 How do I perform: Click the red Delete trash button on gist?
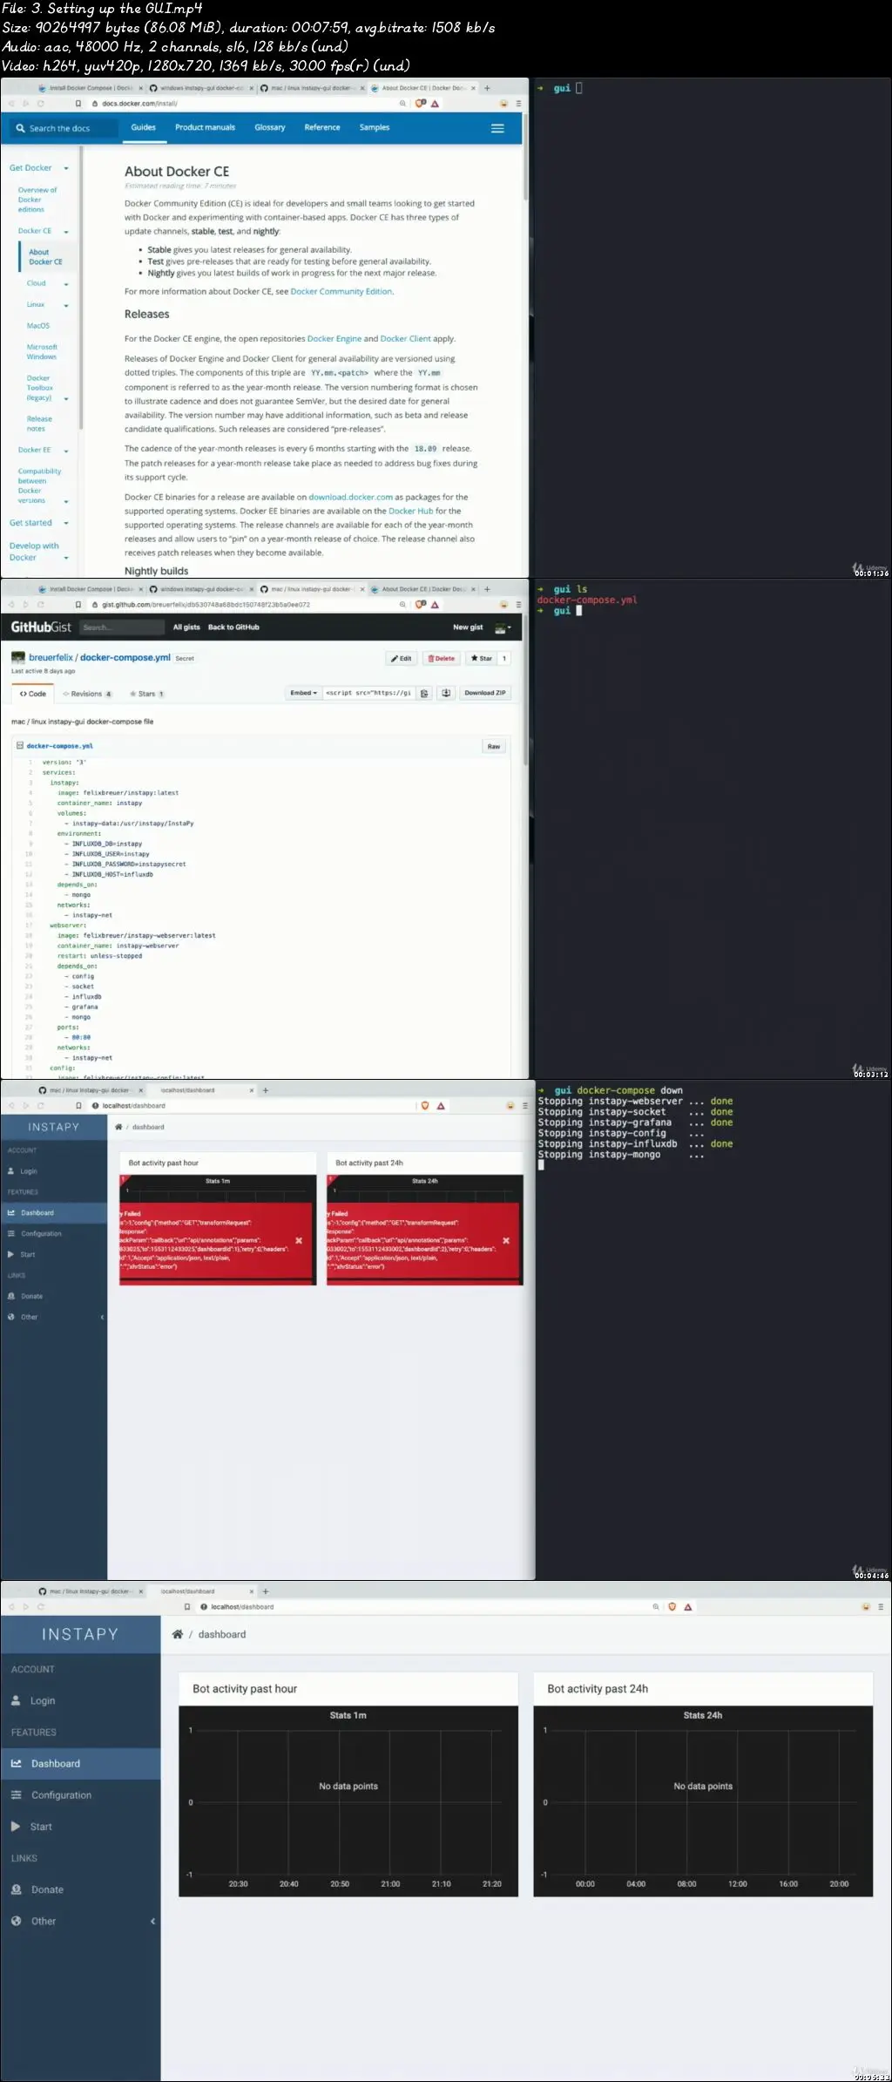(x=442, y=658)
